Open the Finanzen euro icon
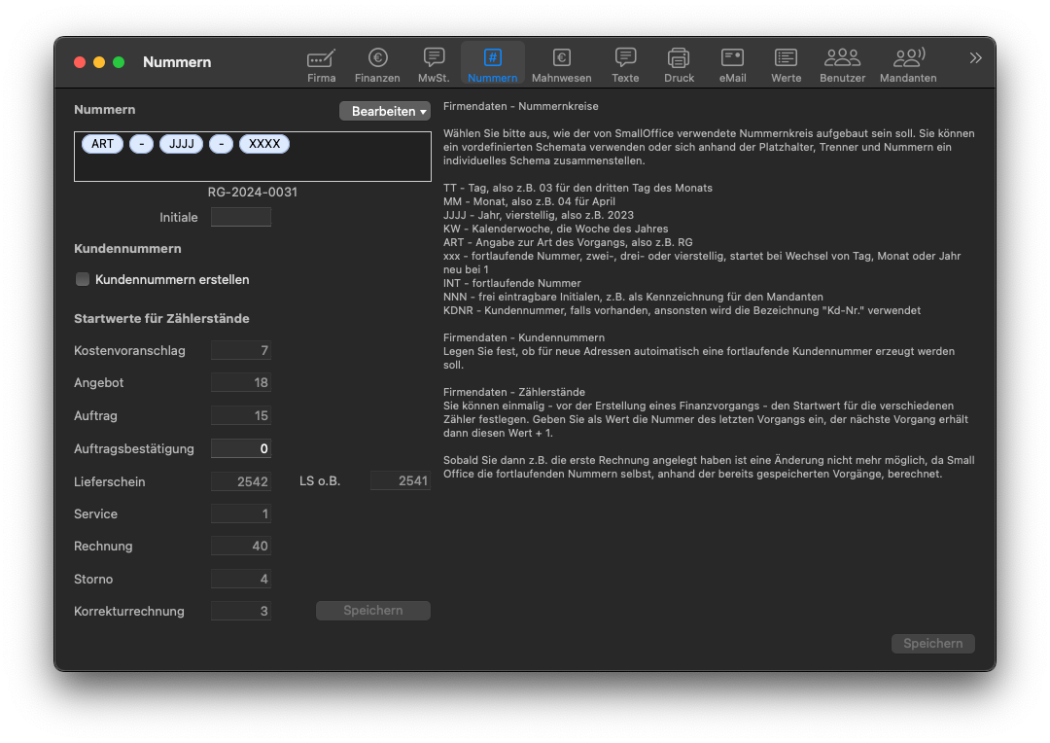 377,58
